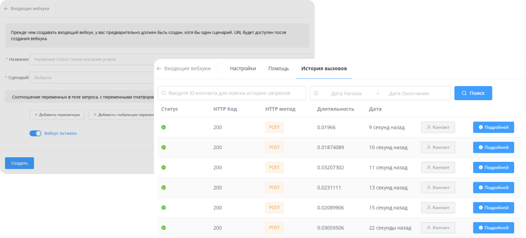Open the Сценарий dropdown selector

[91, 78]
